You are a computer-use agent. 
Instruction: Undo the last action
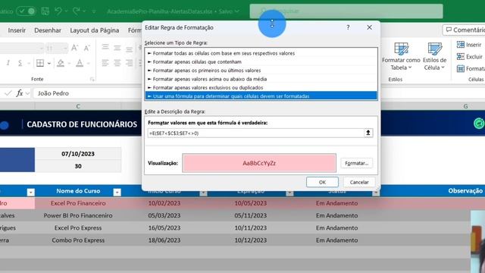coord(58,11)
